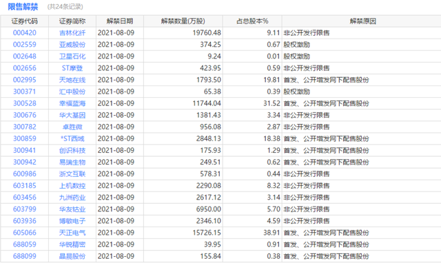
Task: Sort by the 证券代码 column header
Action: click(25, 21)
